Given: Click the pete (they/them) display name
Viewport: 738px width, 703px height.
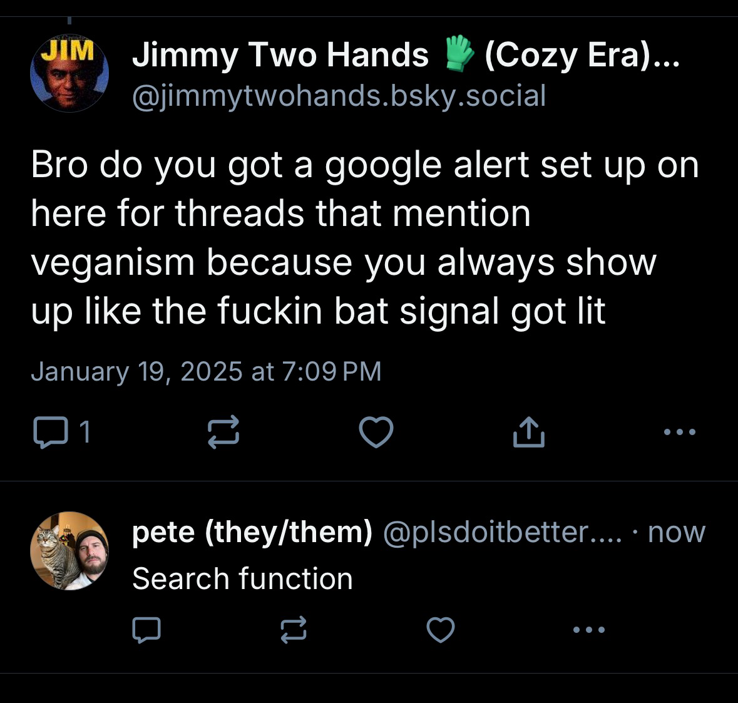Looking at the screenshot, I should tap(252, 532).
